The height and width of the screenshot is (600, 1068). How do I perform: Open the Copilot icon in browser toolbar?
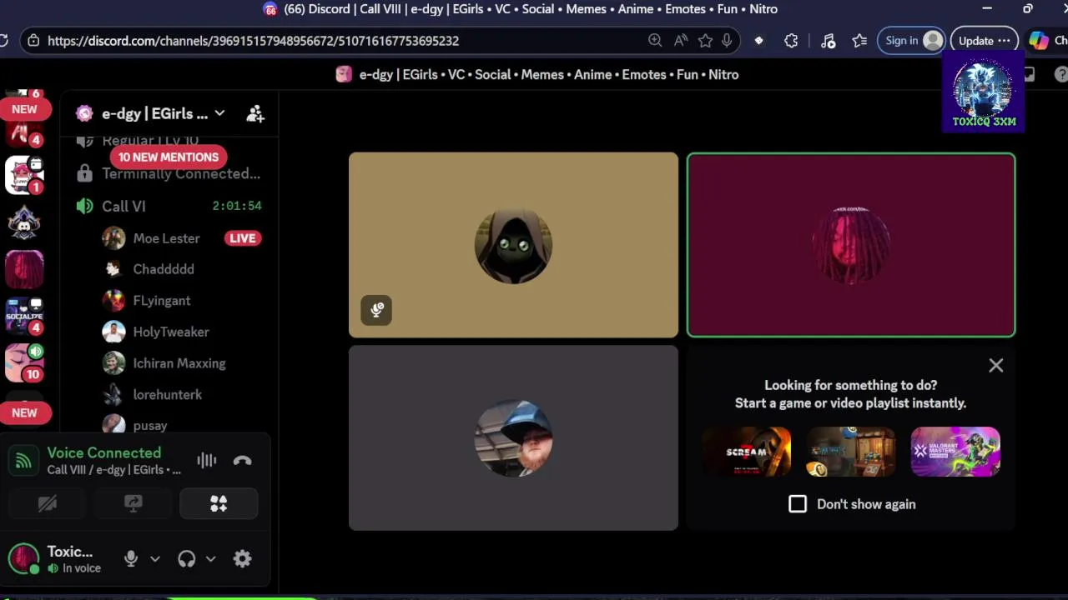coord(1039,41)
